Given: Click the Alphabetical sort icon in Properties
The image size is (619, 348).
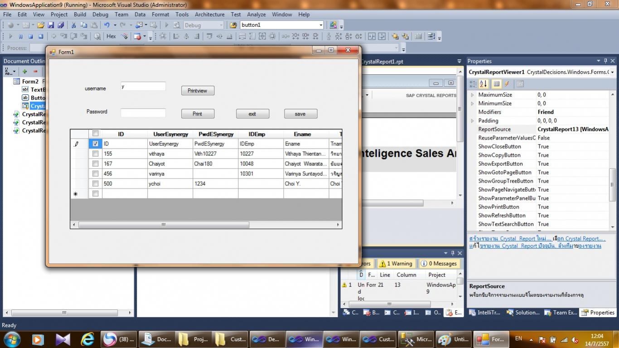Looking at the screenshot, I should (484, 84).
